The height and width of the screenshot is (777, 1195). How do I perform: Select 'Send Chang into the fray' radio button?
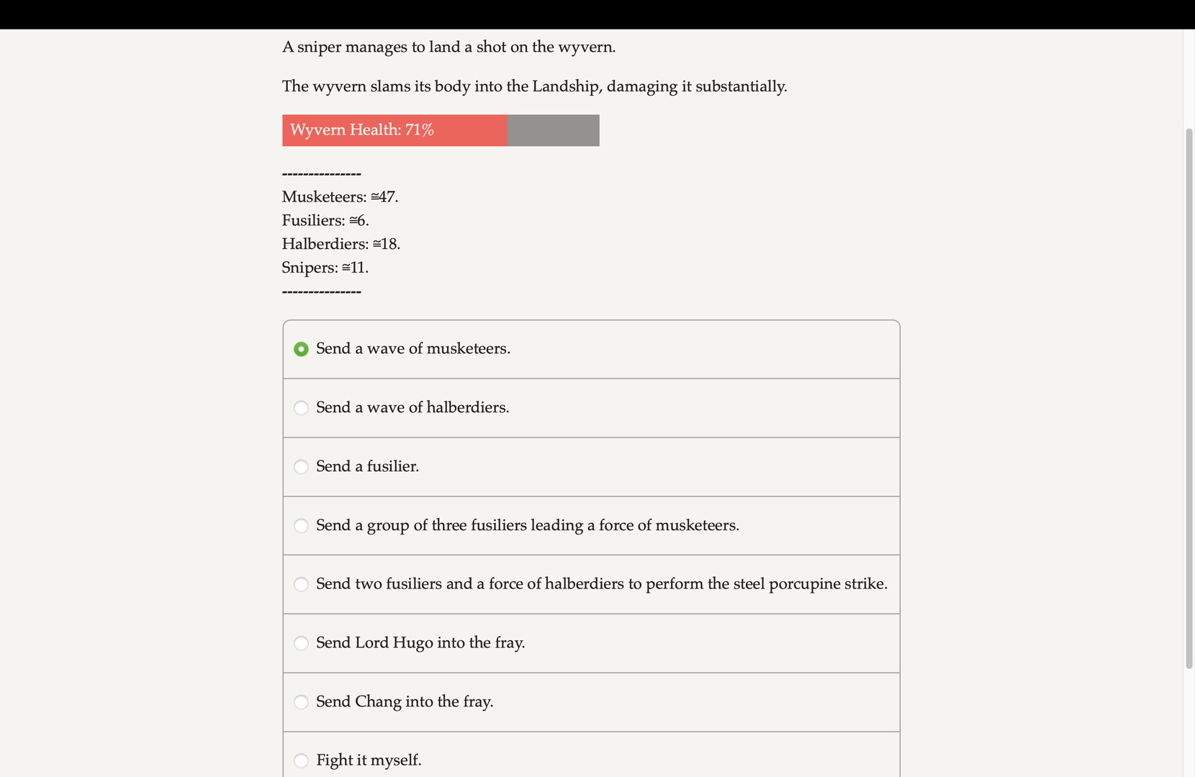[x=301, y=702]
